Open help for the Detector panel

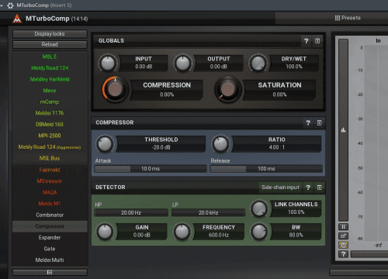tap(308, 188)
